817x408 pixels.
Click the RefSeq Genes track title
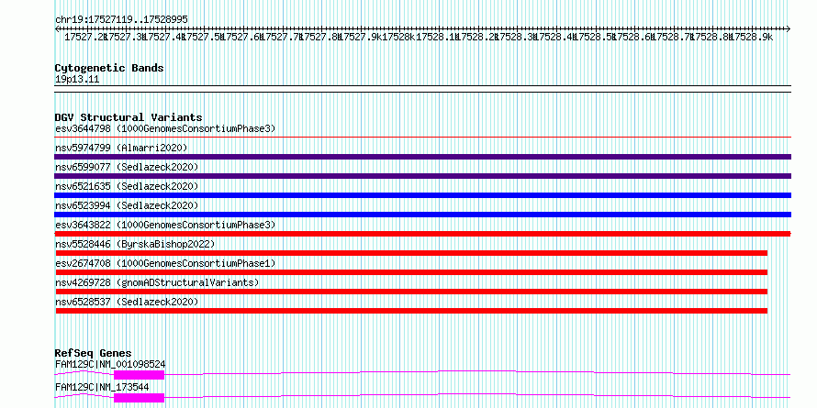94,353
